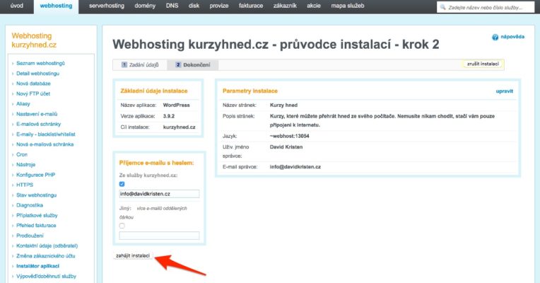Uncheck the info@davidkristen.cz recipient checkbox
The height and width of the screenshot is (283, 540).
coord(122,184)
